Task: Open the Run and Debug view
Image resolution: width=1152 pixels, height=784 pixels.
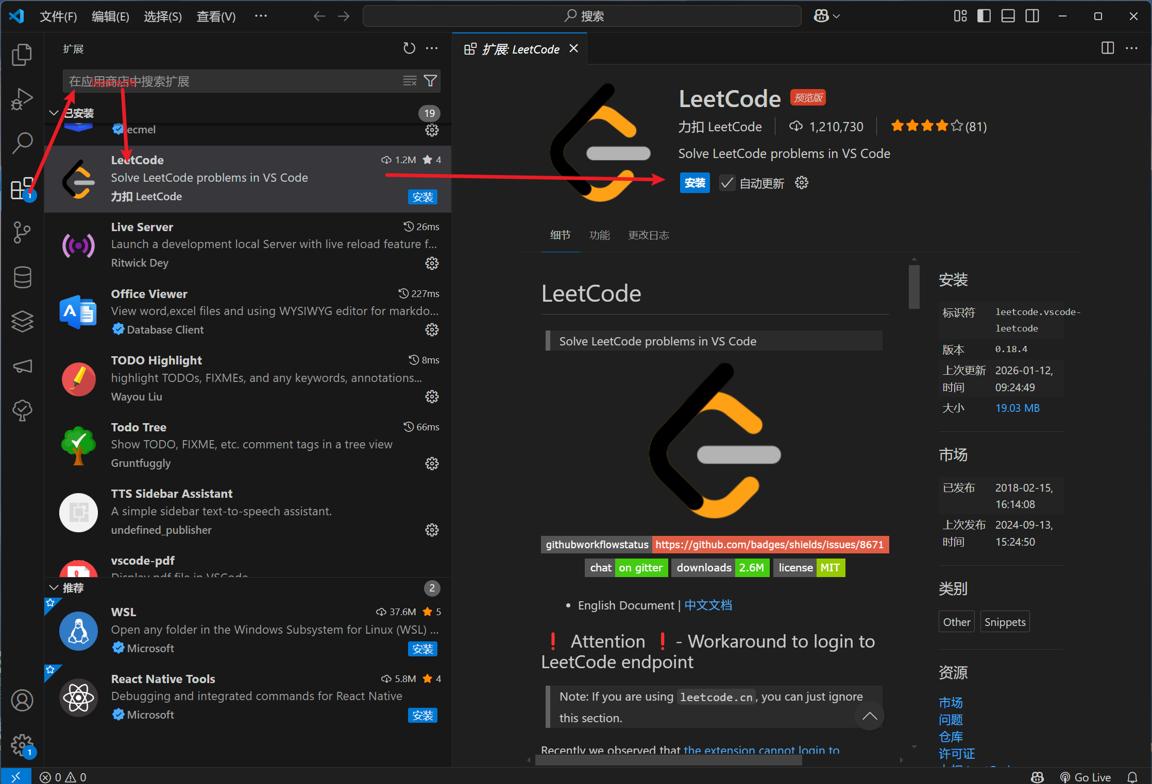Action: click(22, 99)
